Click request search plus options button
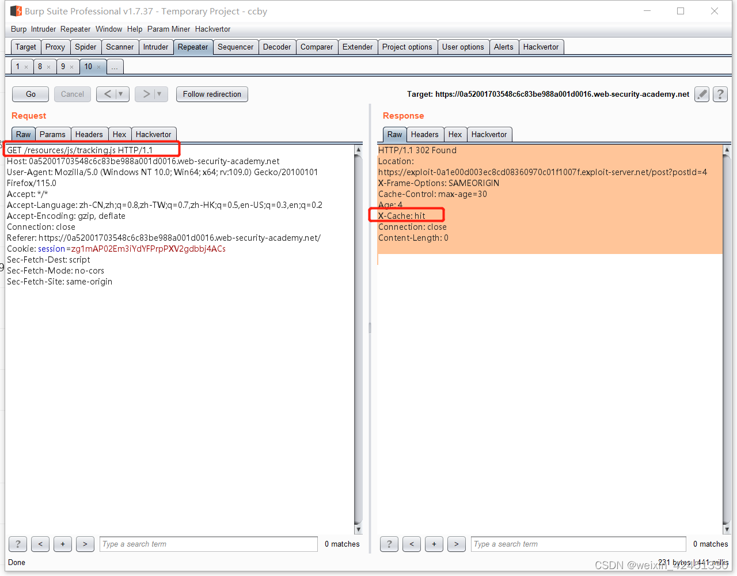This screenshot has width=737, height=576. click(63, 544)
